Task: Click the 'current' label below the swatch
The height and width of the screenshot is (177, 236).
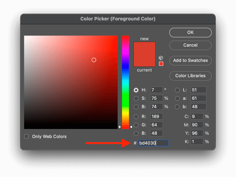Action: point(145,70)
